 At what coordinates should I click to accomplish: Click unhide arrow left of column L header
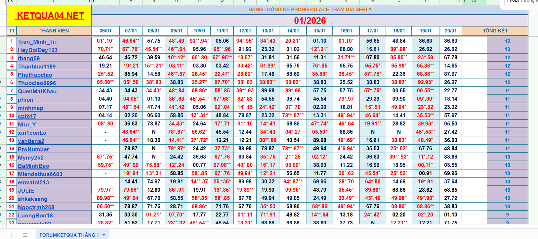pyautogui.click(x=94, y=1)
